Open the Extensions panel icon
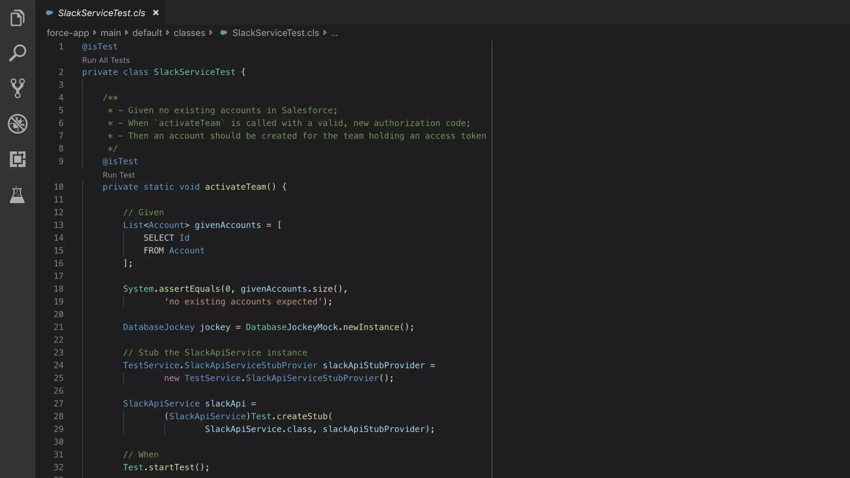The height and width of the screenshot is (478, 850). point(17,159)
